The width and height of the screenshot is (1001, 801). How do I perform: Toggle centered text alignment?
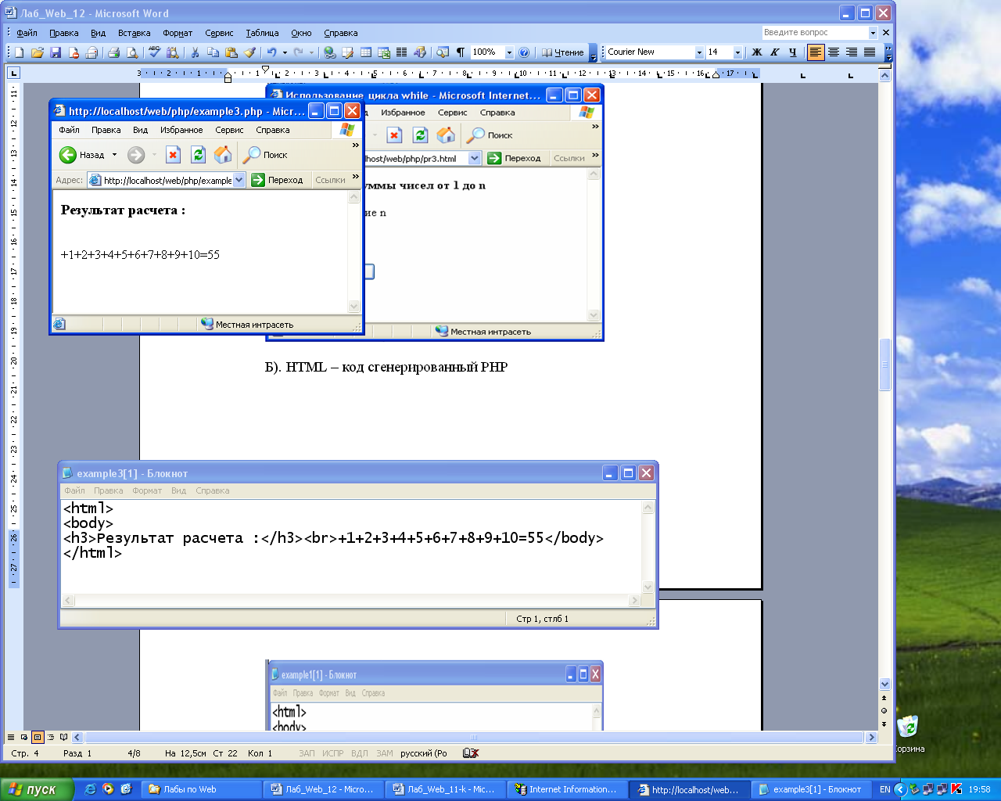[x=834, y=52]
